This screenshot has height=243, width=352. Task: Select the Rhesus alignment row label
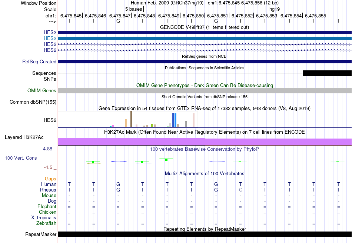click(48, 190)
